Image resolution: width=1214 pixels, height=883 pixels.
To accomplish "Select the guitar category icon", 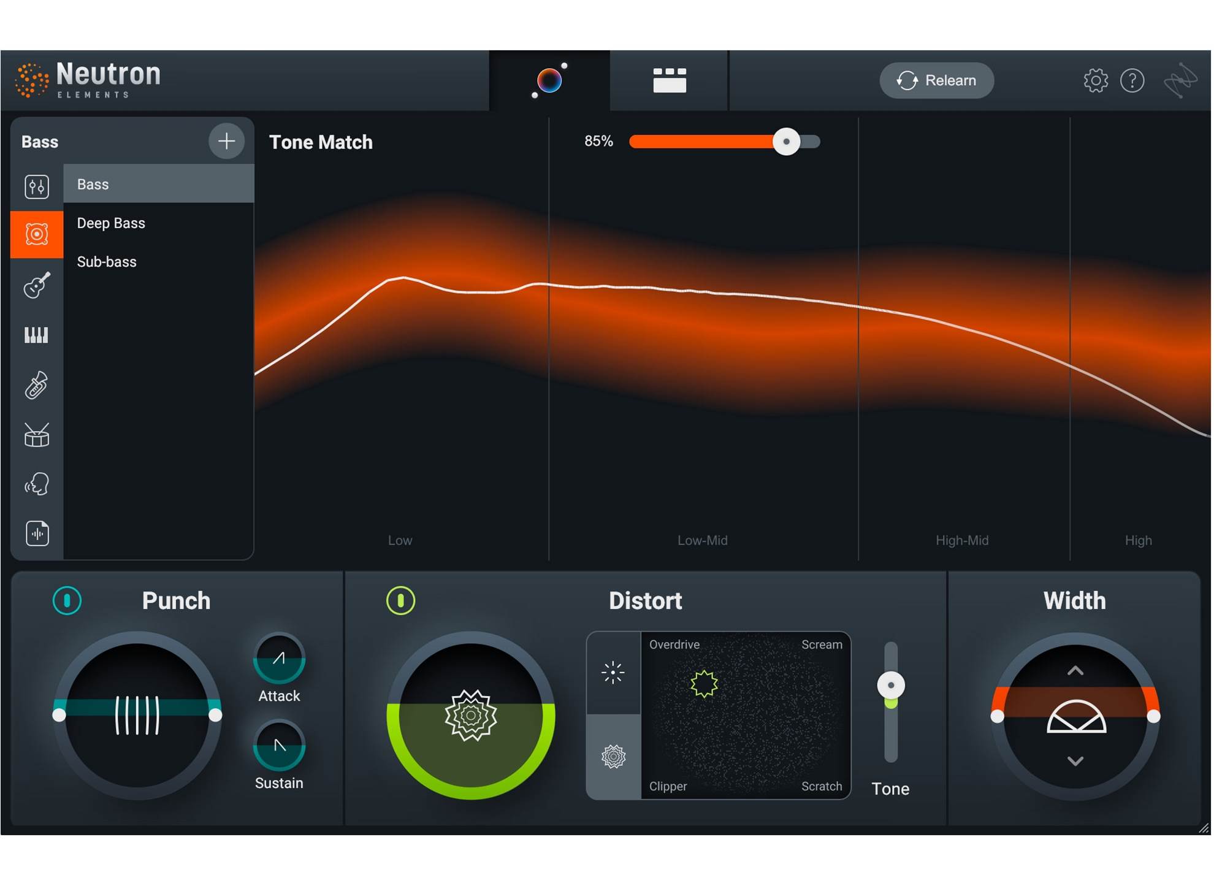I will [37, 285].
